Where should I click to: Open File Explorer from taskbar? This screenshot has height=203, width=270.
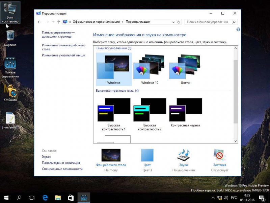click(x=58, y=198)
